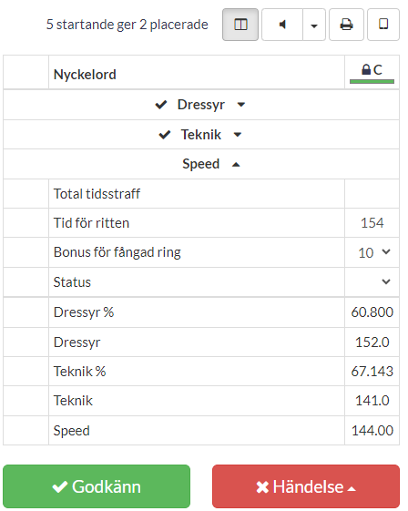Click the checkmark beside Dressyr
Screen dimensions: 408x511
pyautogui.click(x=161, y=105)
